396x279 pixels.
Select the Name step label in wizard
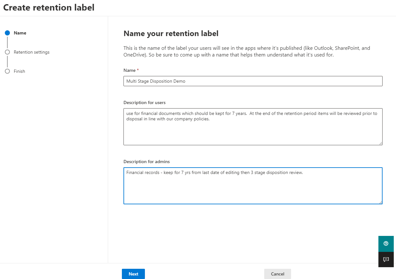20,33
